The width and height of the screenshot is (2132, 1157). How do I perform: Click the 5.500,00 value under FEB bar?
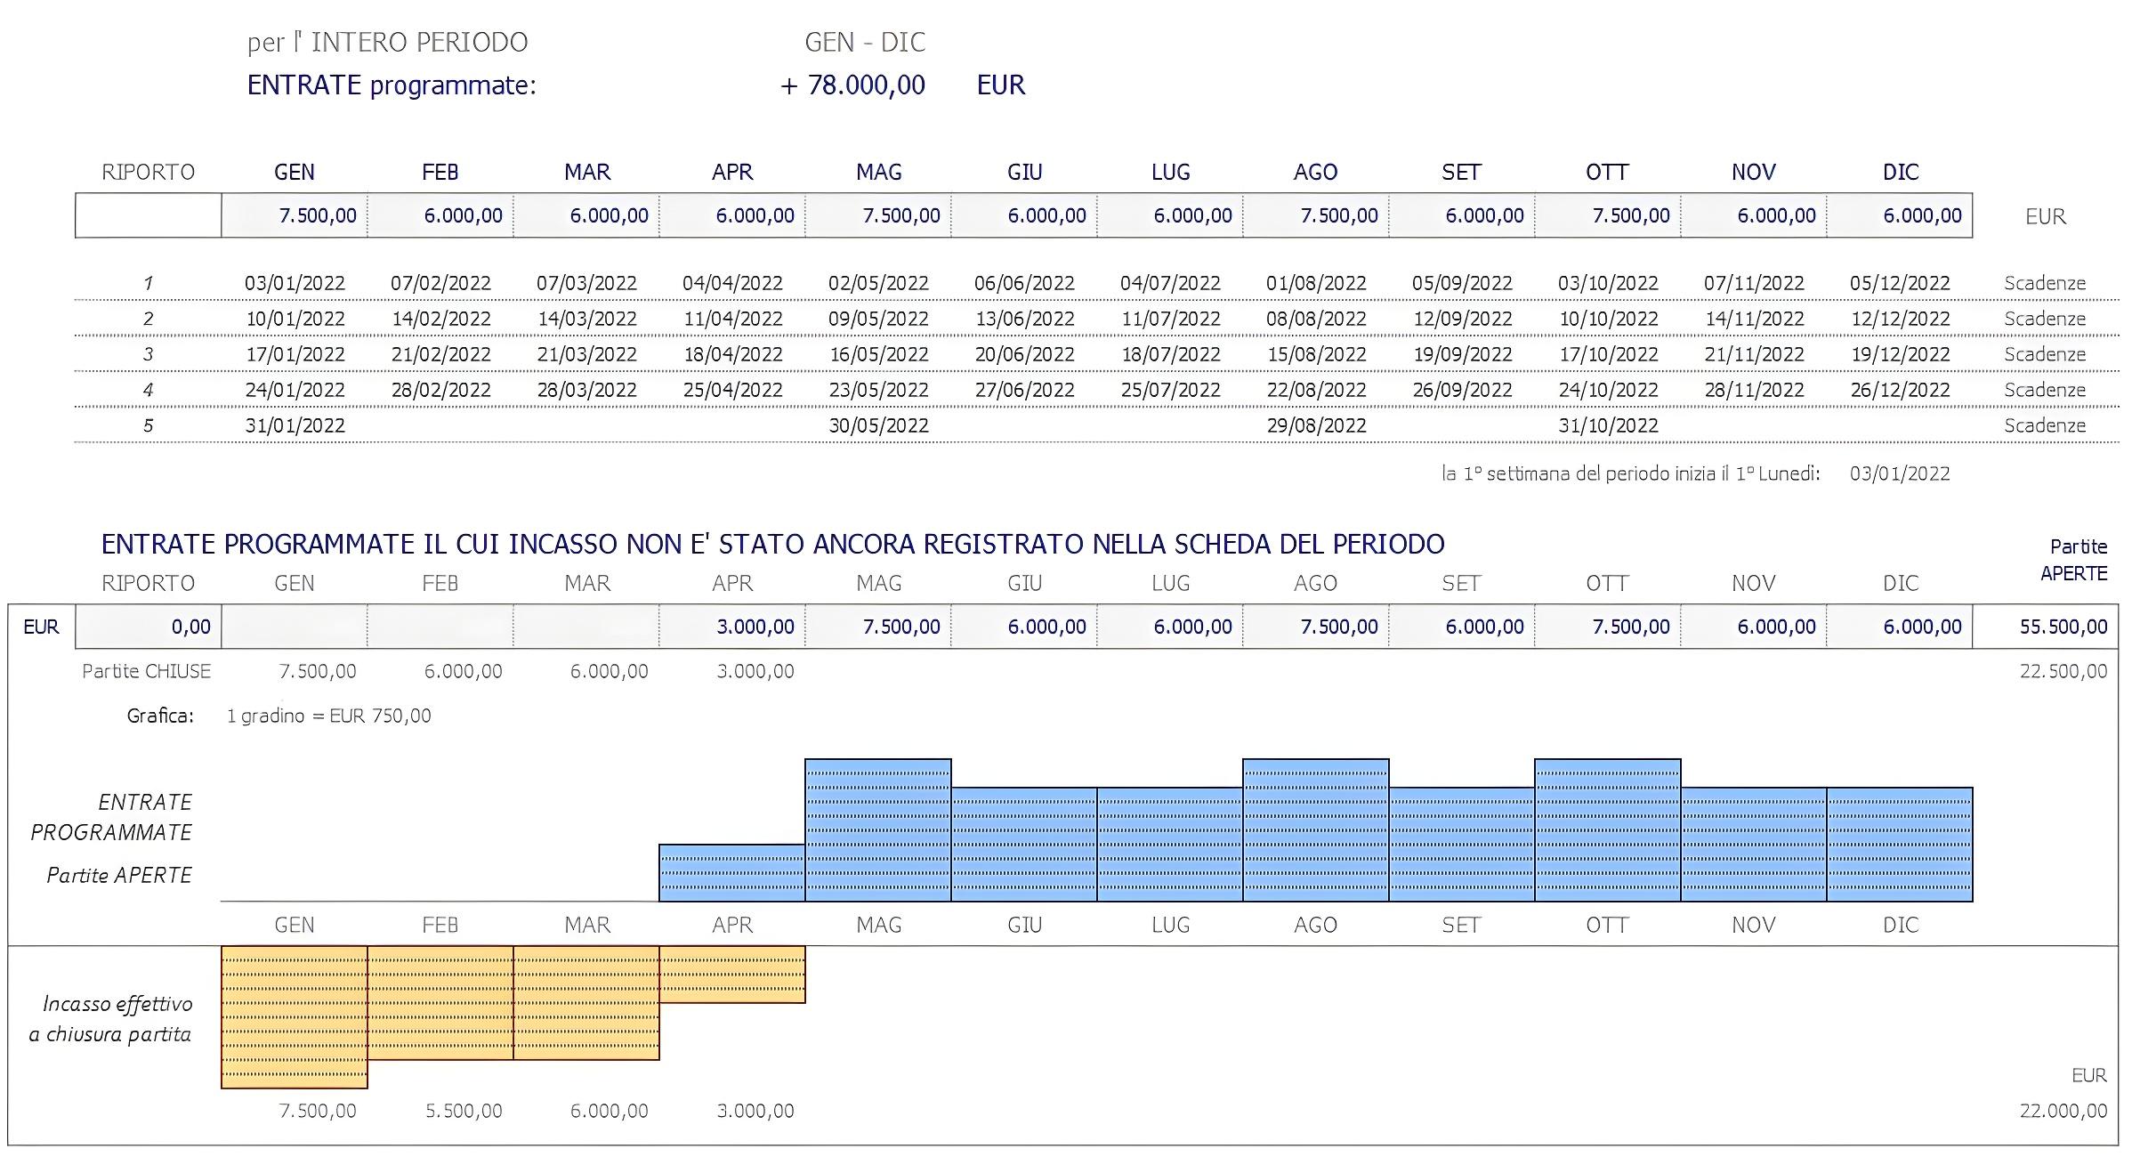[464, 1111]
